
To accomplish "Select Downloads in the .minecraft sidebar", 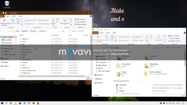I will (x=8, y=43).
